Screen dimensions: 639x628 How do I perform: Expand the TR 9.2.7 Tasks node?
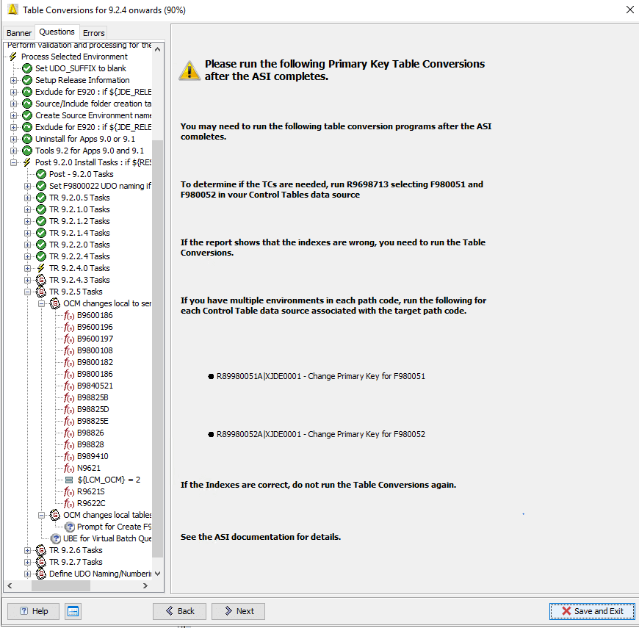click(27, 562)
